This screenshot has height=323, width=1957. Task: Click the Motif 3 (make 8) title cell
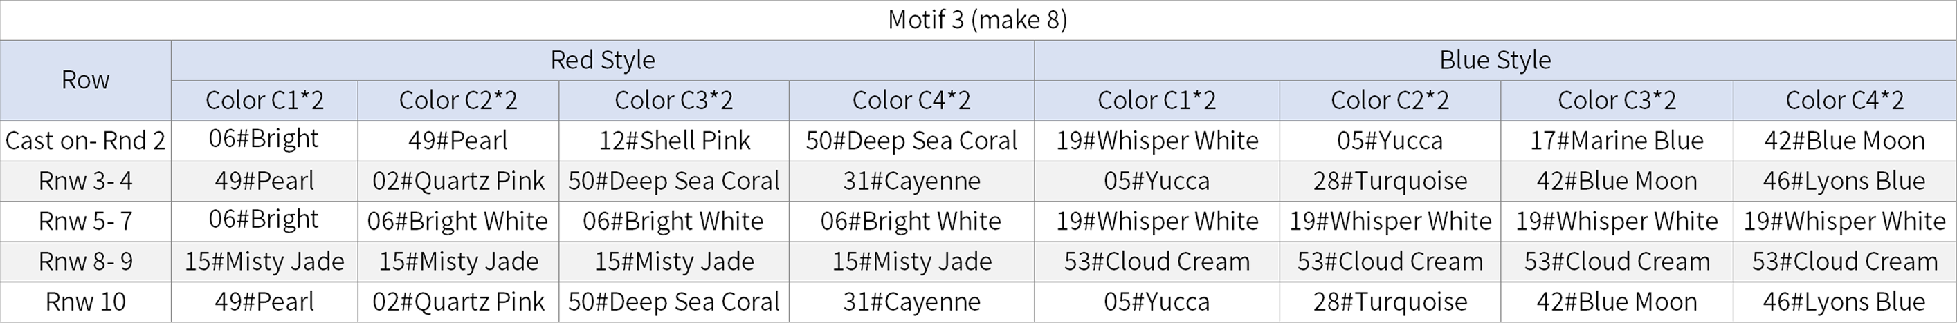coord(978,20)
